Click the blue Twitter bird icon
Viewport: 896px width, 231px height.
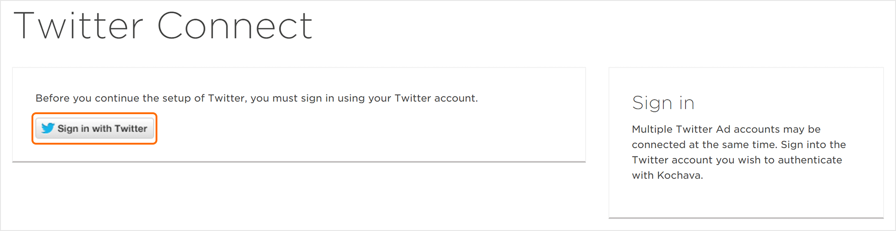(47, 128)
